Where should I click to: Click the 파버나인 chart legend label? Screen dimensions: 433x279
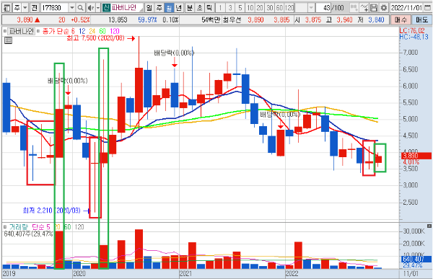(x=21, y=31)
